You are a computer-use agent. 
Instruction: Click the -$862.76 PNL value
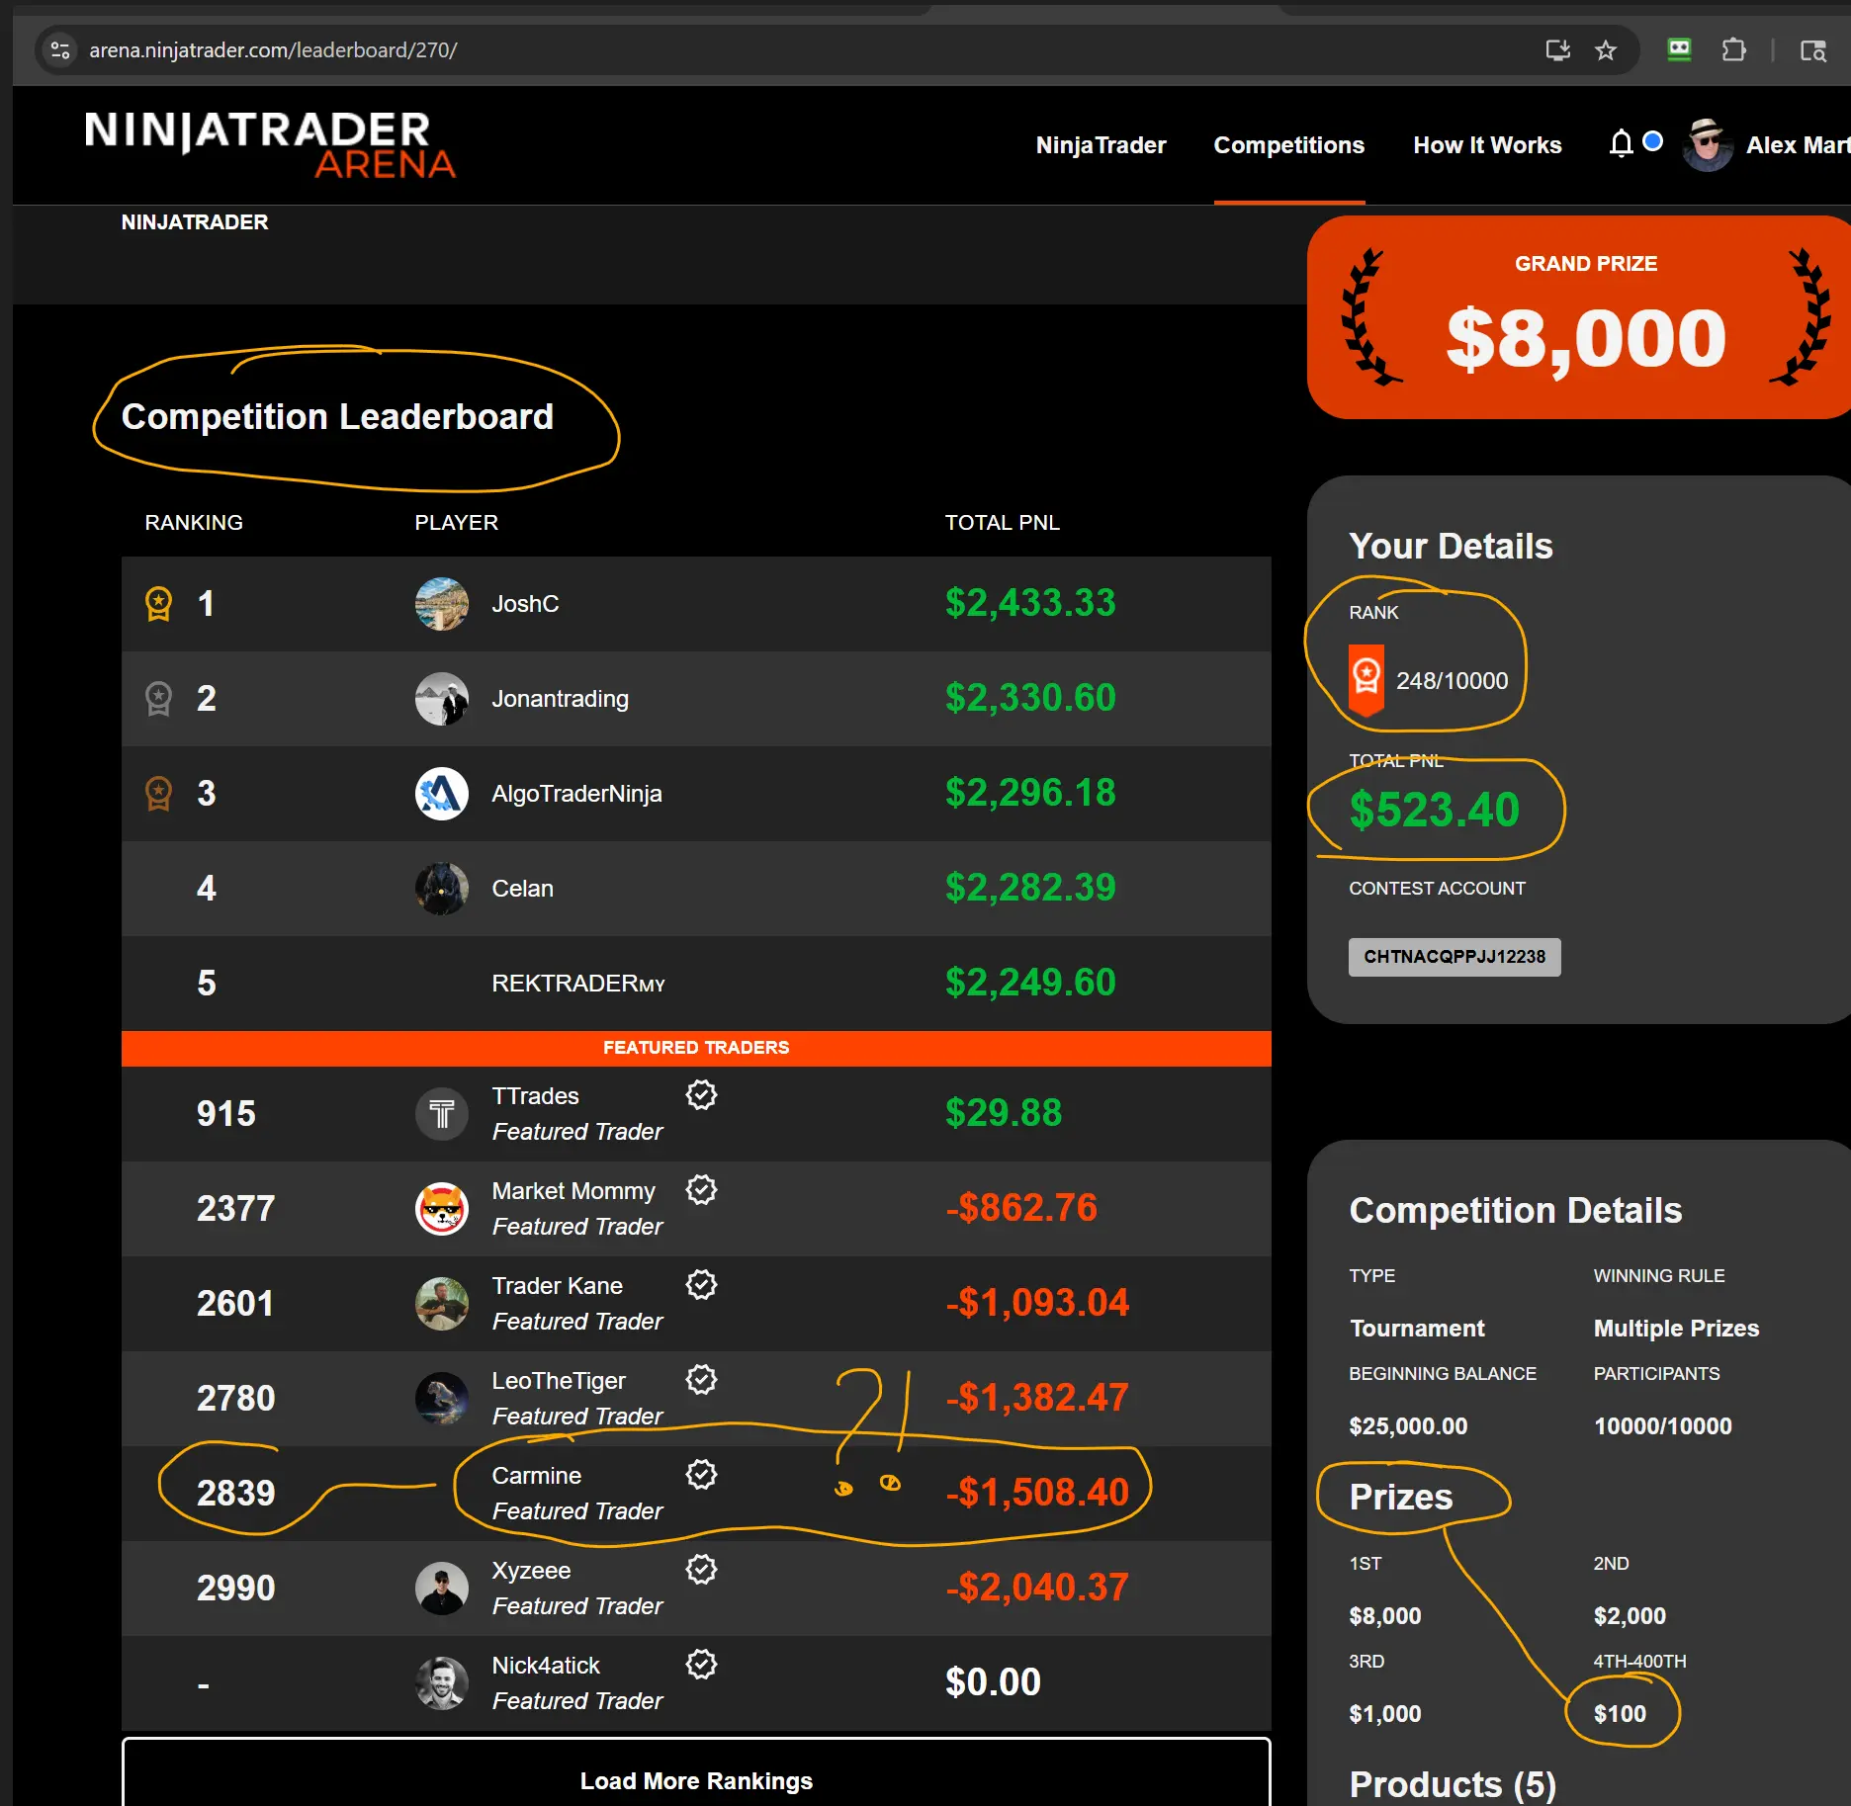pyautogui.click(x=1021, y=1208)
